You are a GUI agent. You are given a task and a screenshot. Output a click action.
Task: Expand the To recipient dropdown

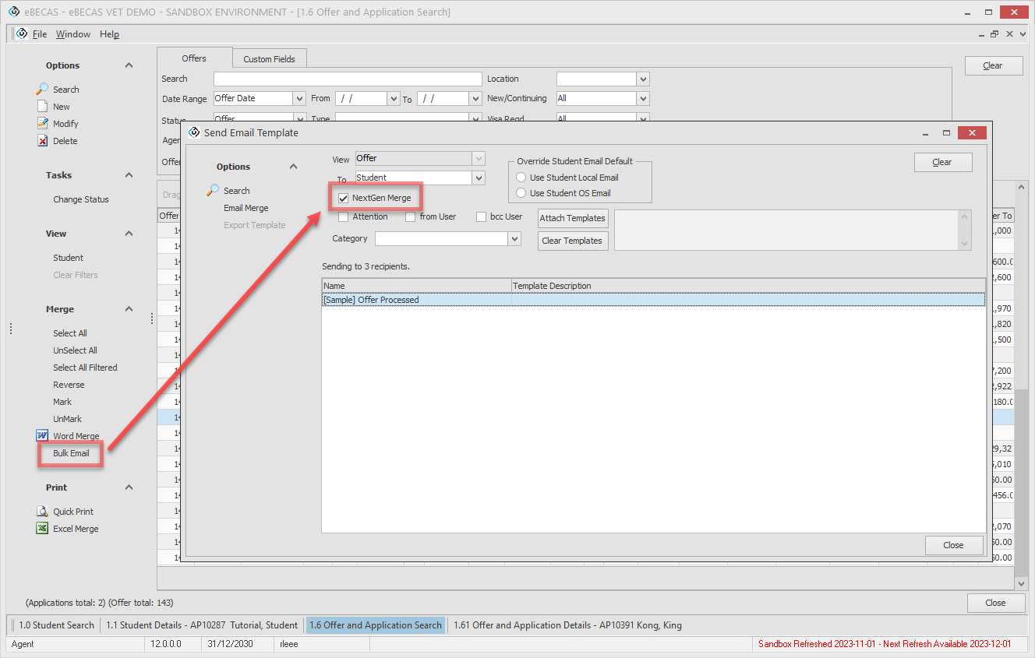pos(479,178)
